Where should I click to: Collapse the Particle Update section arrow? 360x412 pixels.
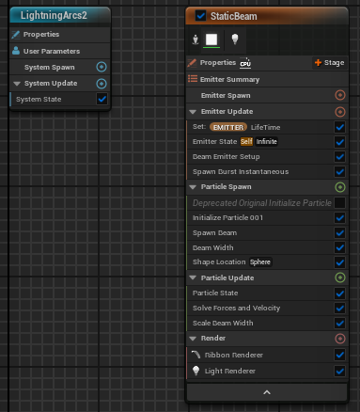(x=193, y=277)
